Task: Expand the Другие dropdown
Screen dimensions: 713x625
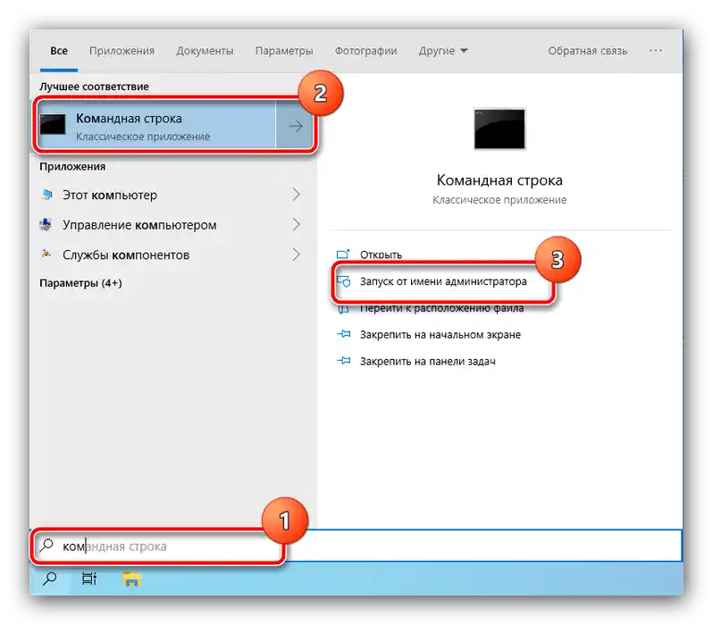Action: tap(443, 51)
